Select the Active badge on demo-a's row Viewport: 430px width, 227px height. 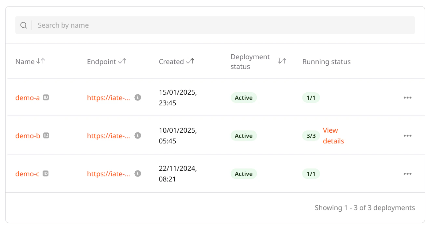pyautogui.click(x=244, y=98)
